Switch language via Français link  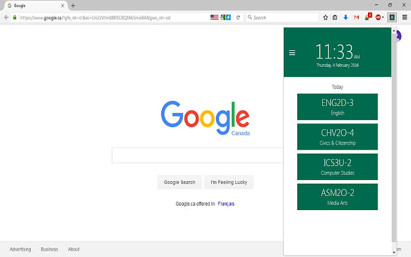coord(226,204)
